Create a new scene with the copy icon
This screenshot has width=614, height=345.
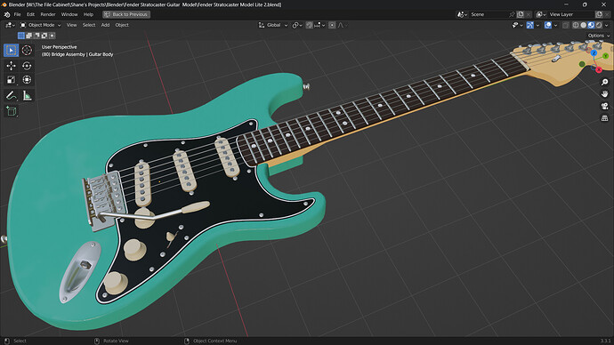[521, 14]
